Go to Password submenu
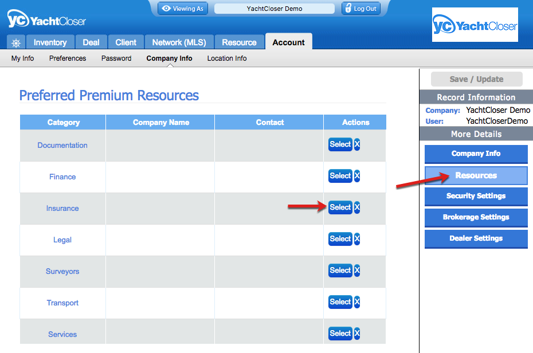Viewport: 533px width, 353px height. (116, 58)
